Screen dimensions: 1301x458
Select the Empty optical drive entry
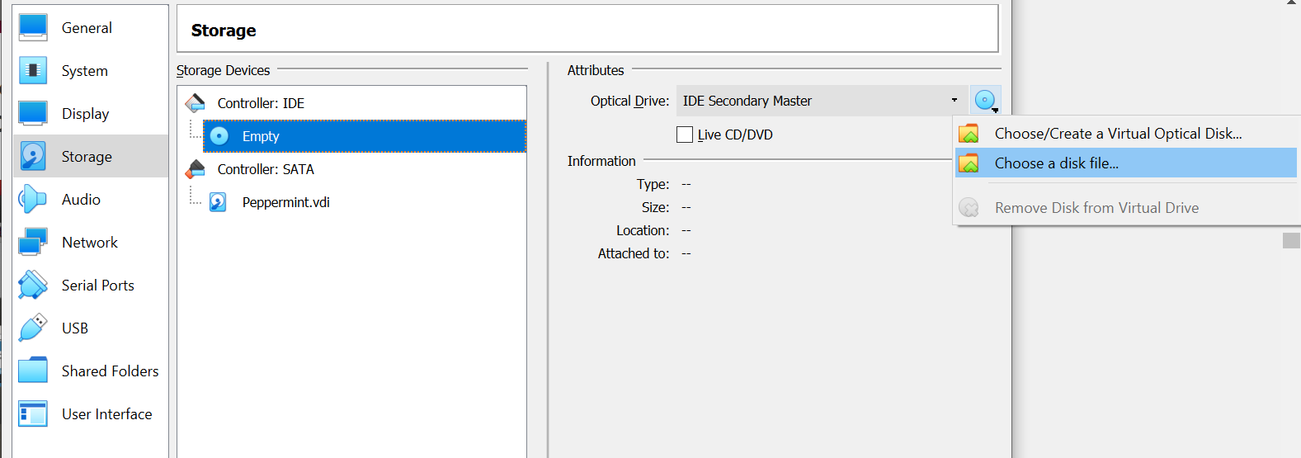click(261, 136)
